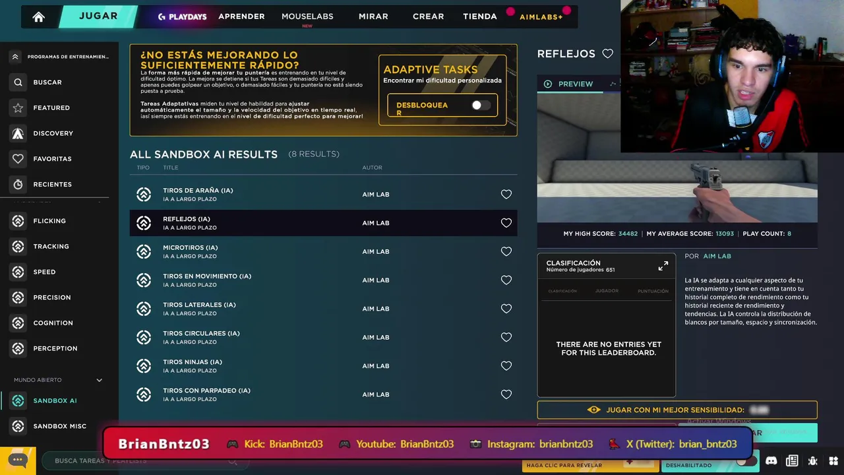The width and height of the screenshot is (844, 475).
Task: Collapse the Mundo Abierto section chevron
Action: pyautogui.click(x=99, y=380)
